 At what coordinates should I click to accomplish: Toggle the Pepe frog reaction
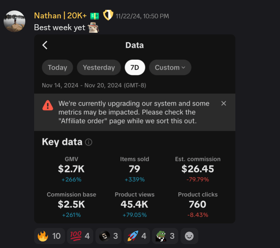click(165, 236)
